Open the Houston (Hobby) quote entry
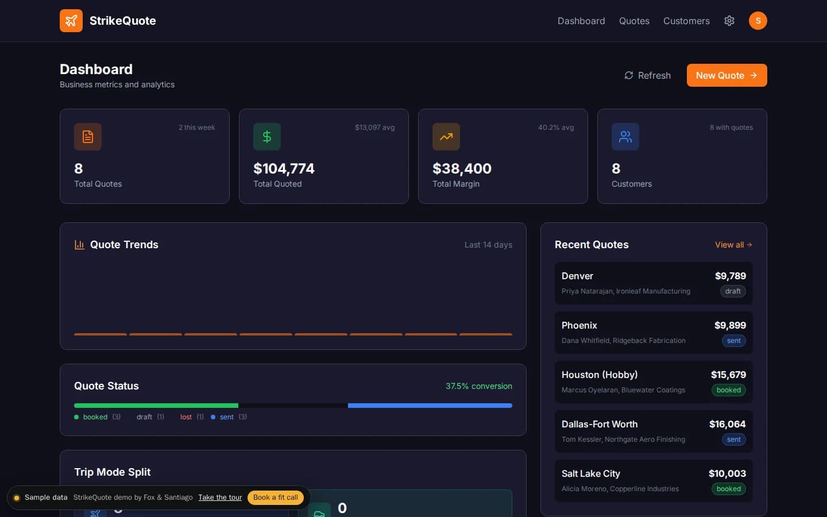This screenshot has width=827, height=517. click(x=654, y=382)
